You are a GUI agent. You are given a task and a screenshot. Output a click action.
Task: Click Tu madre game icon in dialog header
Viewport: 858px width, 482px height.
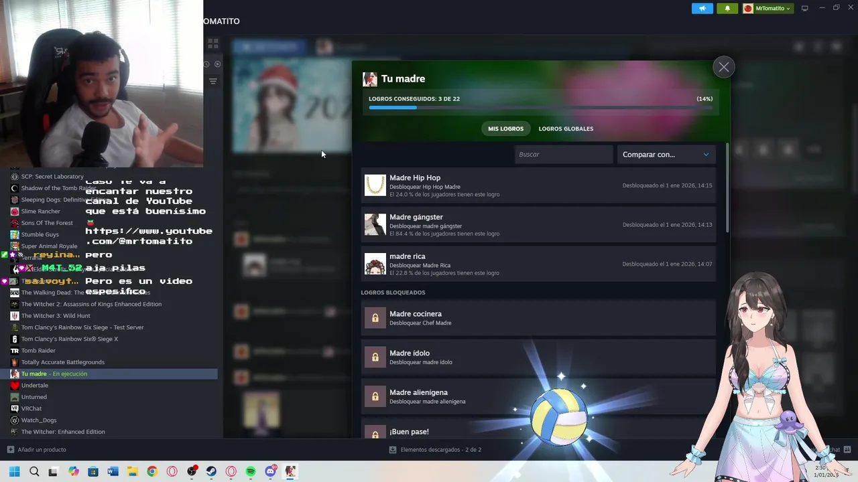[x=370, y=80]
